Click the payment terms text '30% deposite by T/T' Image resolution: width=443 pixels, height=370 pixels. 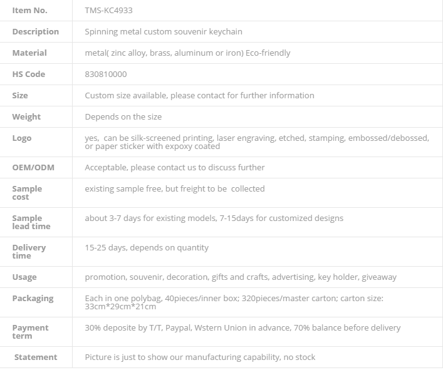click(x=242, y=327)
